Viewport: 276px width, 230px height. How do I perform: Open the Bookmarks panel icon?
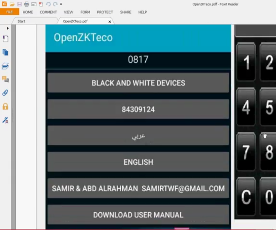click(5, 39)
